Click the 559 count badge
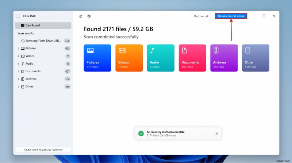This screenshot has height=163, width=292. [67, 87]
